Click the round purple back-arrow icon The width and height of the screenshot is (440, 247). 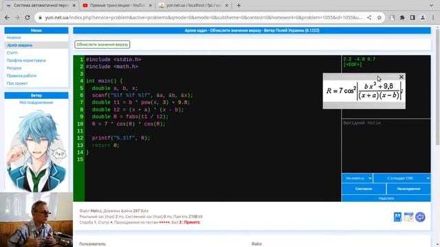420,217
